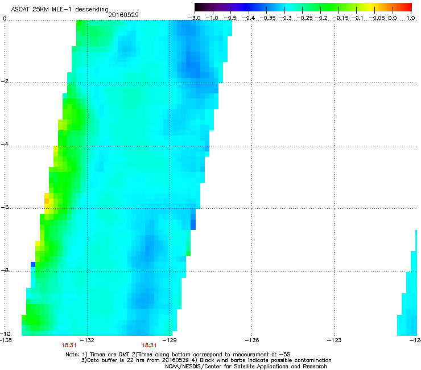Select the -6 latitude axis label

pos(5,207)
